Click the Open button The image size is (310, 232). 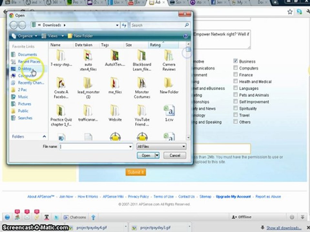click(146, 155)
